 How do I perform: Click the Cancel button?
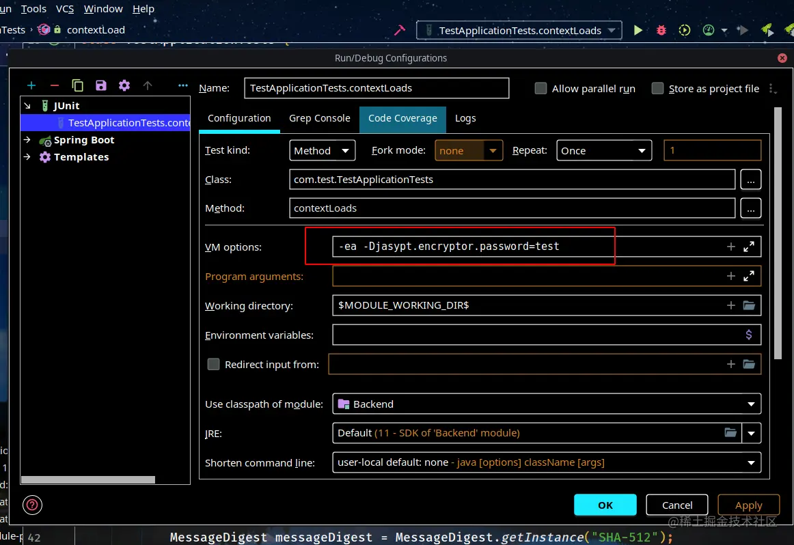(677, 505)
